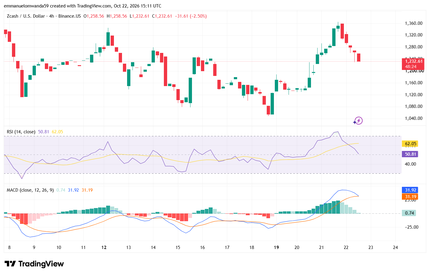
Task: Click the 48:24 candle countdown timer
Action: coord(411,67)
